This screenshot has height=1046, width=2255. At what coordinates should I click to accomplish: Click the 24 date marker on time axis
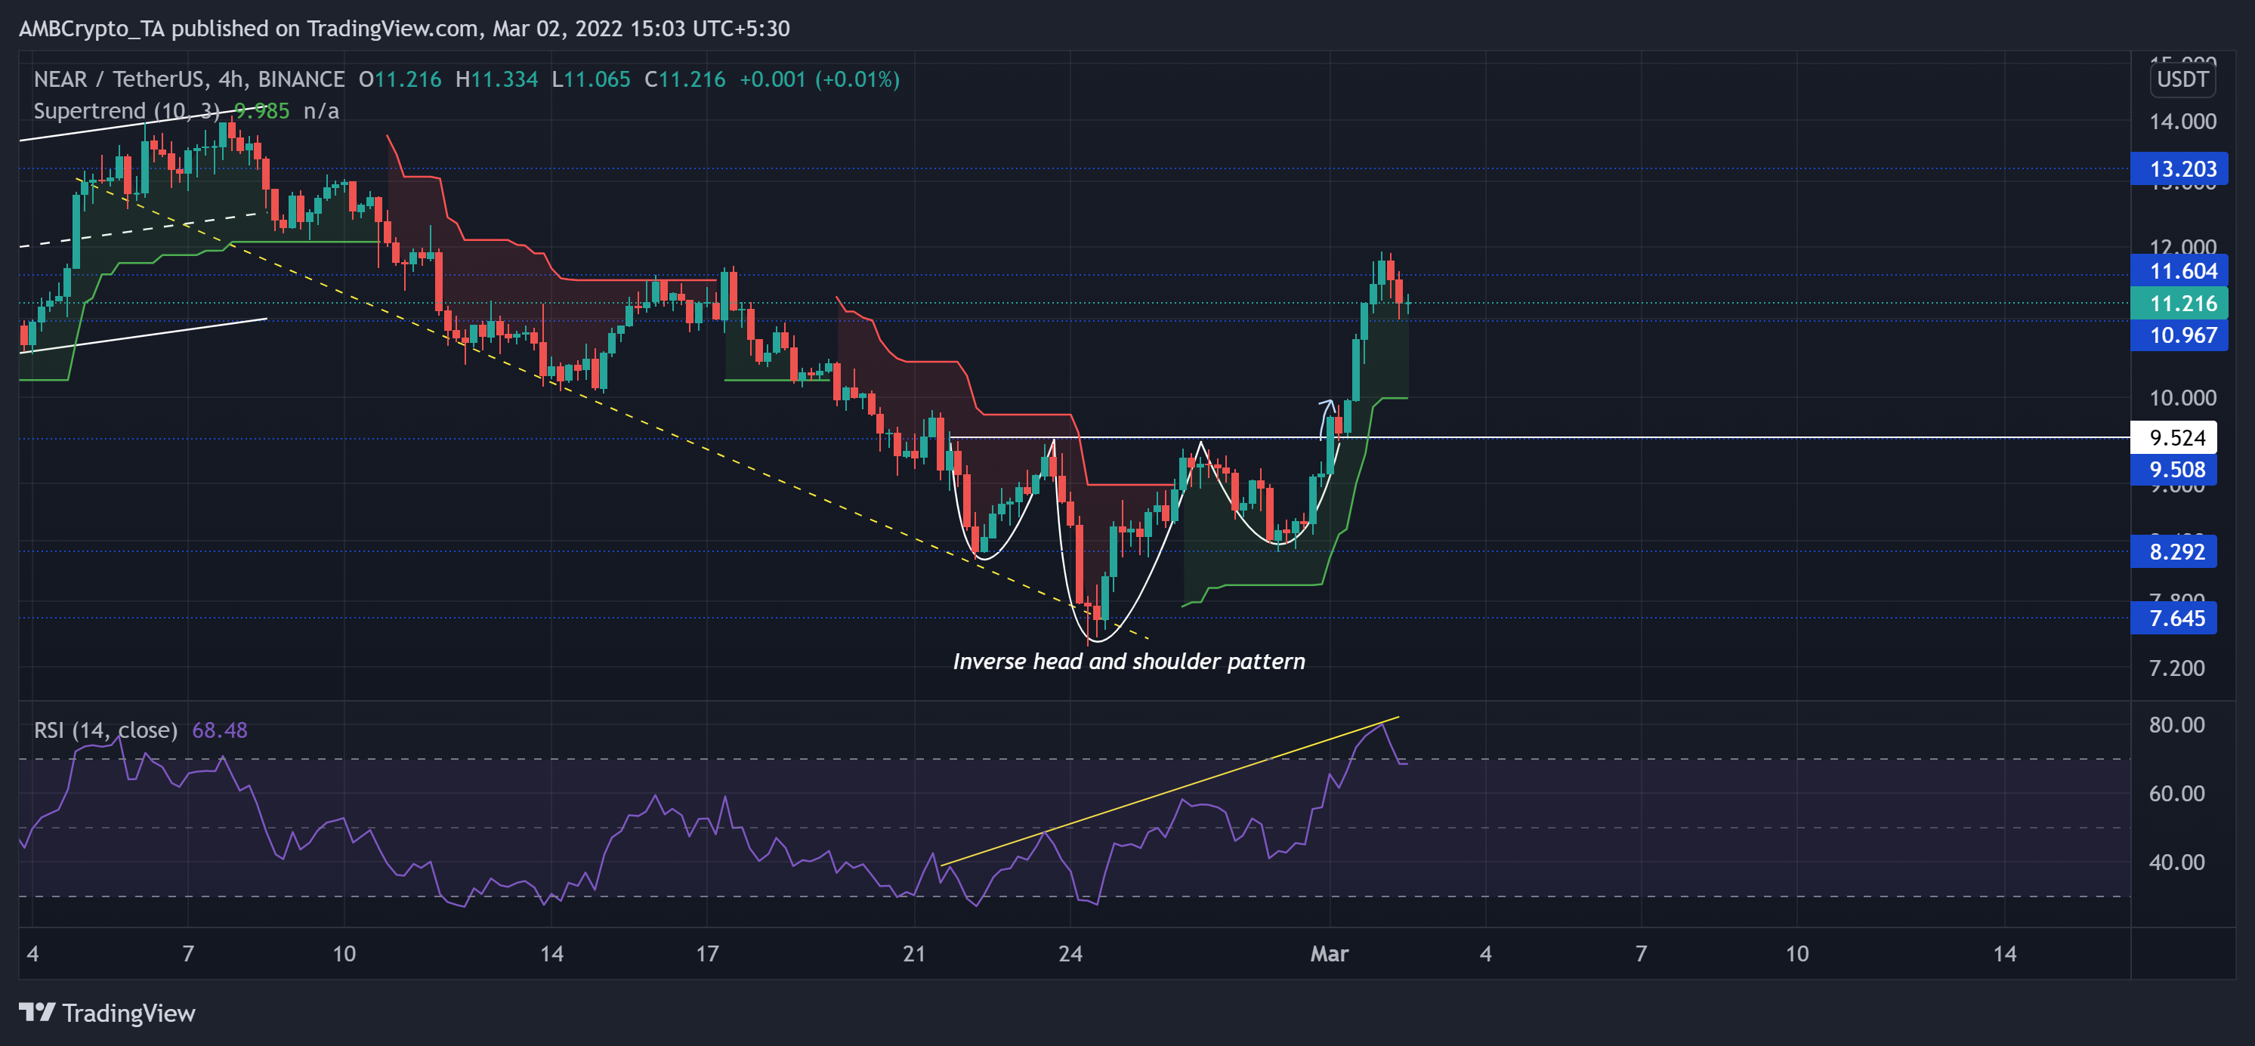(x=1070, y=954)
